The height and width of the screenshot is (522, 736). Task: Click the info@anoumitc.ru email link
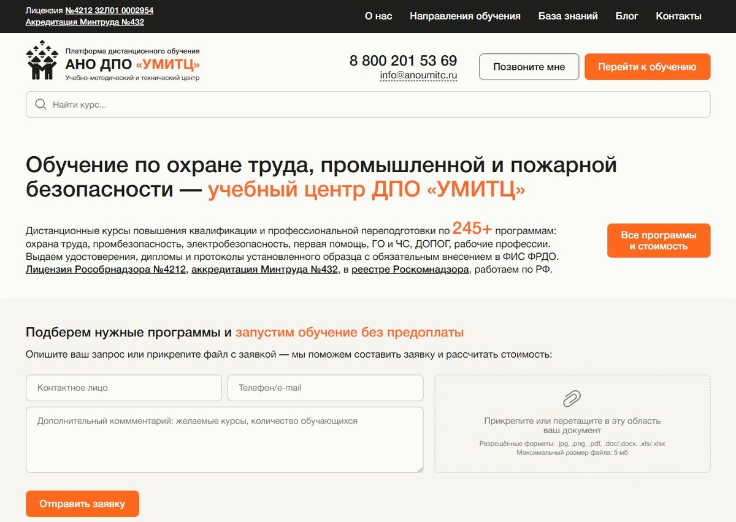point(418,76)
